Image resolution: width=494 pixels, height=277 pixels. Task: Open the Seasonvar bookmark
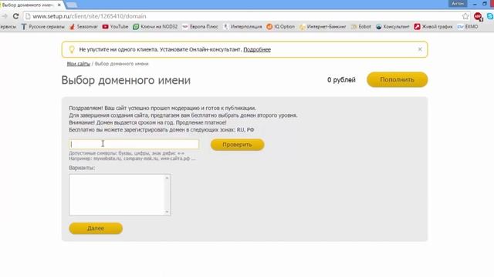click(83, 27)
